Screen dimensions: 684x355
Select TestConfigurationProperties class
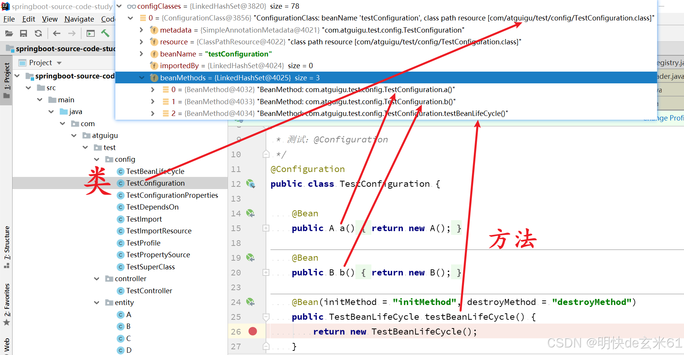click(172, 195)
